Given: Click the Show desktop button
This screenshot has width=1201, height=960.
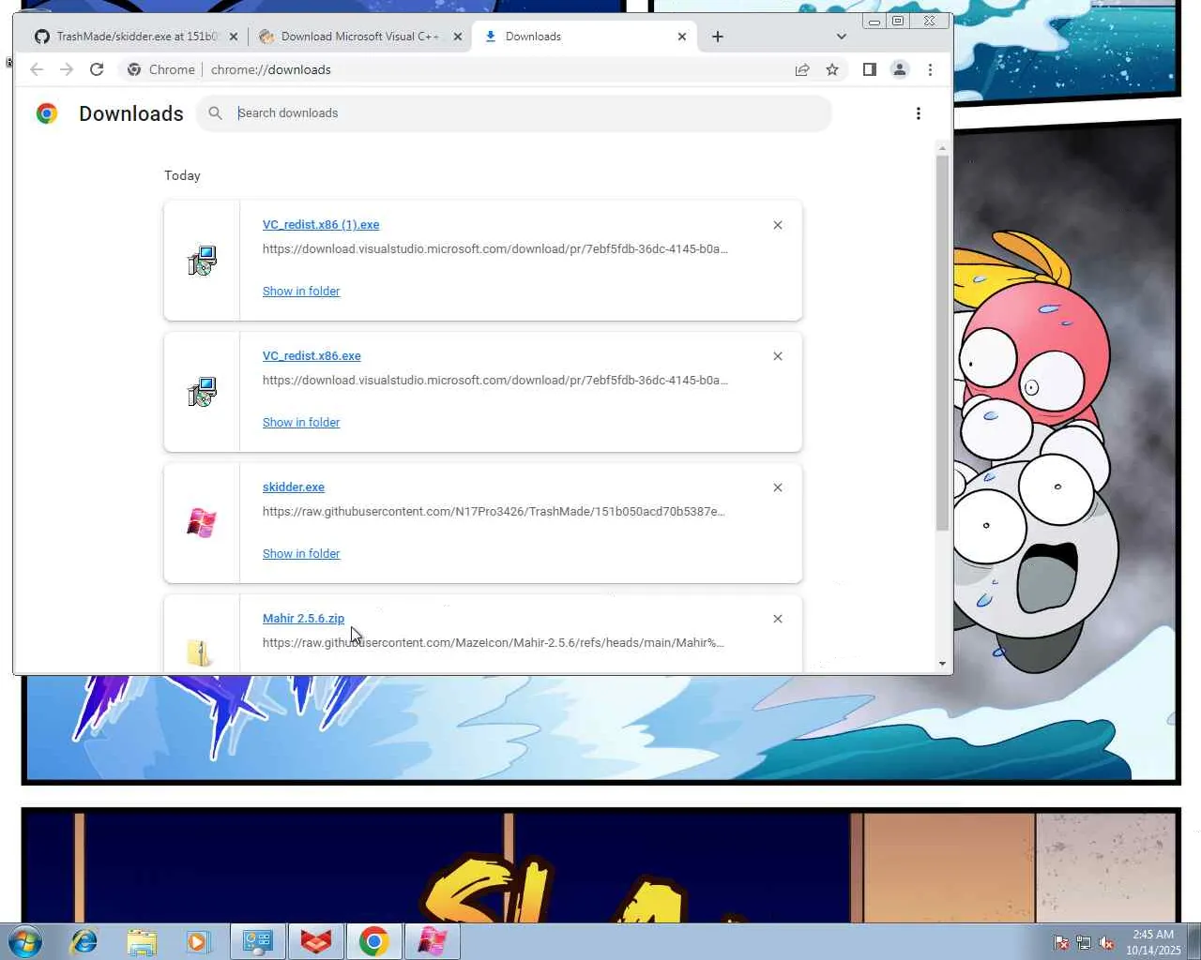Looking at the screenshot, I should [1194, 941].
